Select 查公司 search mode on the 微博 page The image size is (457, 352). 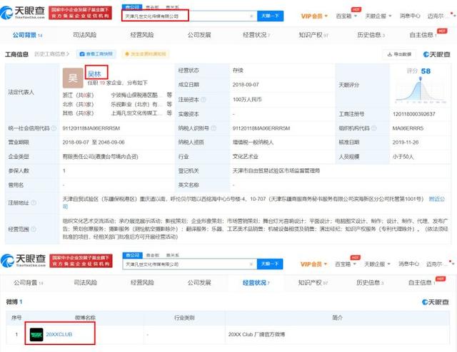pyautogui.click(x=133, y=255)
